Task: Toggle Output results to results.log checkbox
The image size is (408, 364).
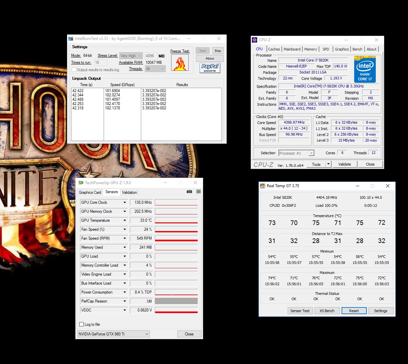Action: point(74,70)
